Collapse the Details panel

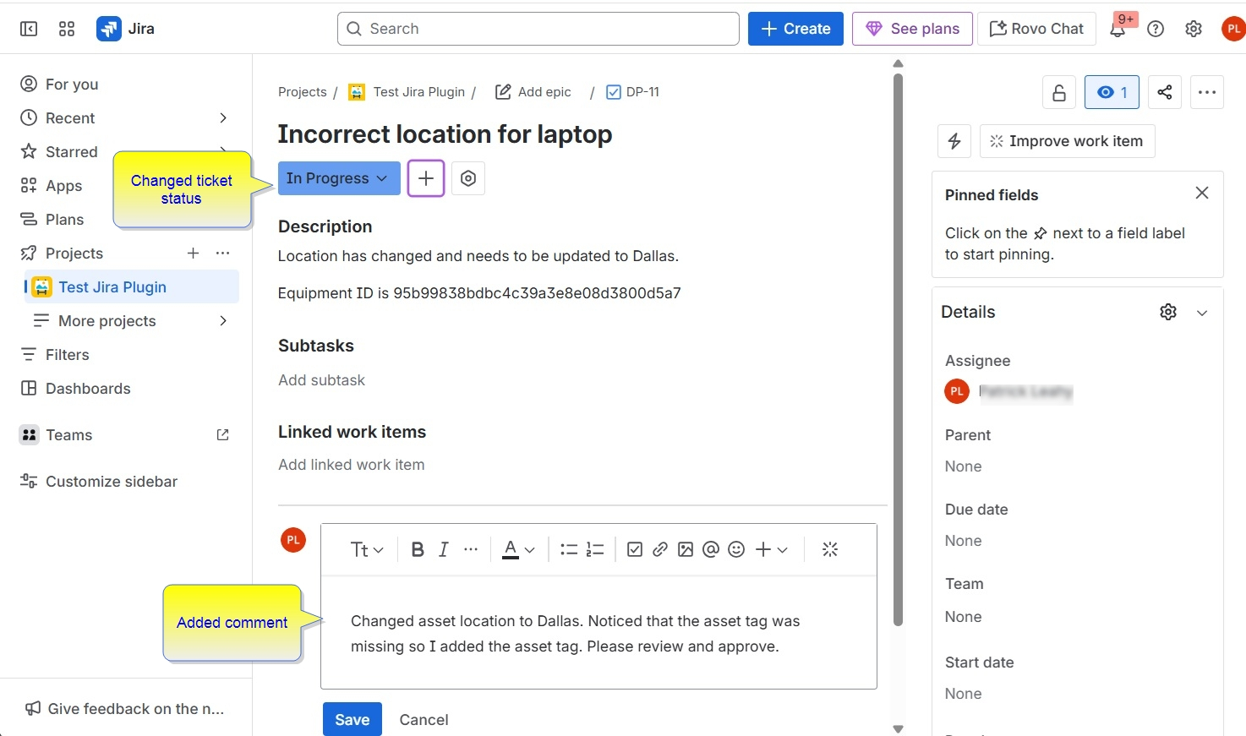(1202, 312)
